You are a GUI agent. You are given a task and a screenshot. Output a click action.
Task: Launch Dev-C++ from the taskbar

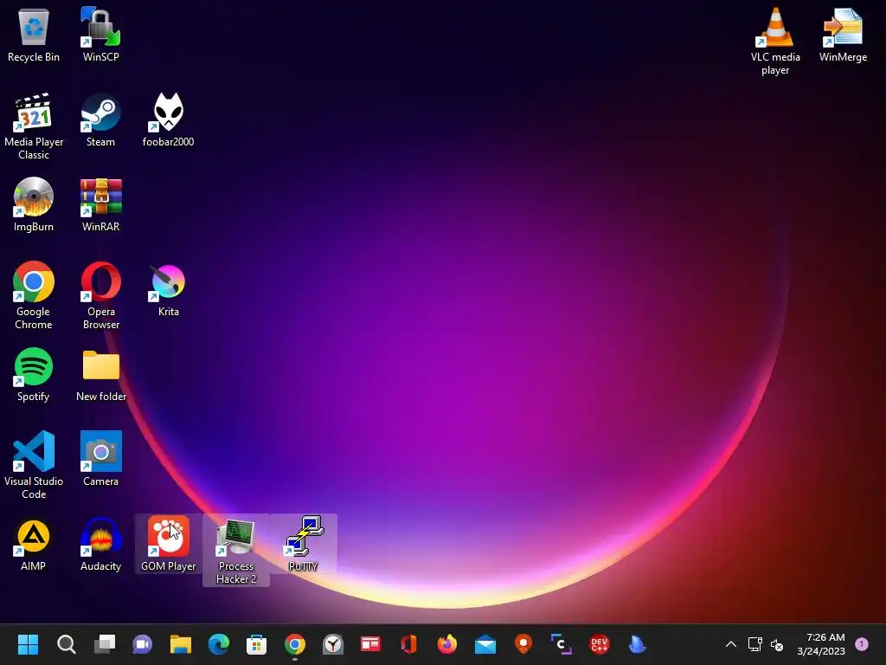599,644
